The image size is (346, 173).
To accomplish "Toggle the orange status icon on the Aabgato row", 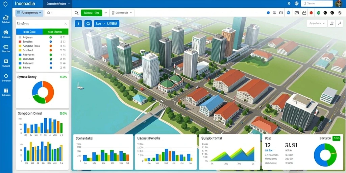I will pos(51,46).
